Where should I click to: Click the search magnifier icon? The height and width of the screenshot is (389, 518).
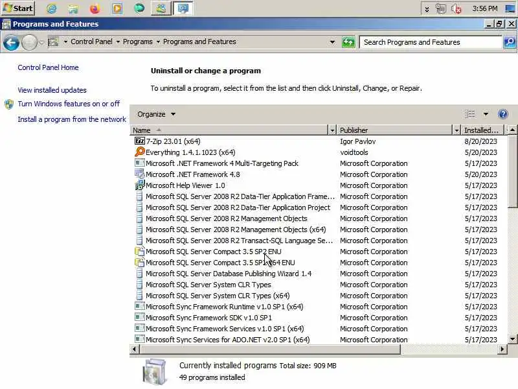coord(510,42)
